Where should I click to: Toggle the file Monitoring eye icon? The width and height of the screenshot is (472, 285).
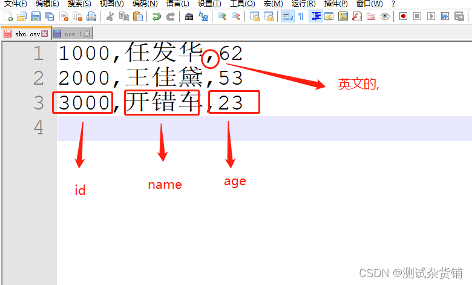pyautogui.click(x=385, y=16)
